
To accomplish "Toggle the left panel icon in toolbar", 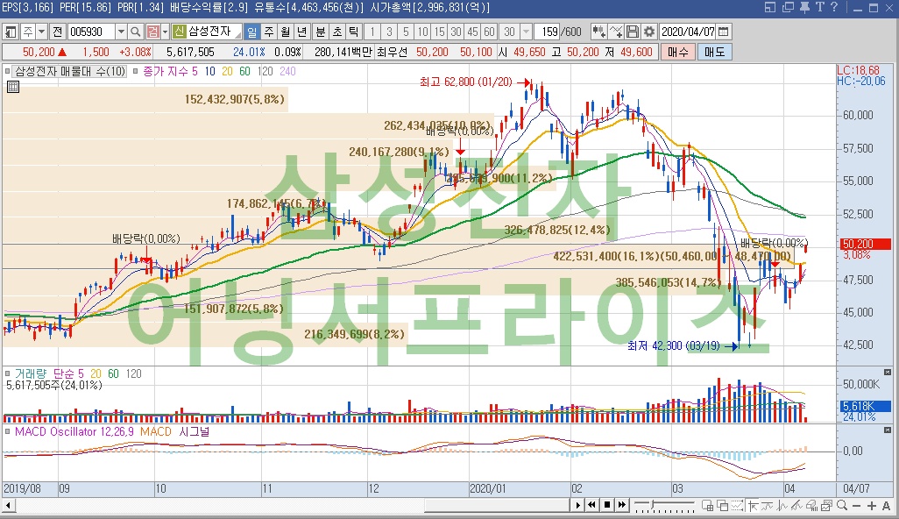I will pyautogui.click(x=11, y=32).
